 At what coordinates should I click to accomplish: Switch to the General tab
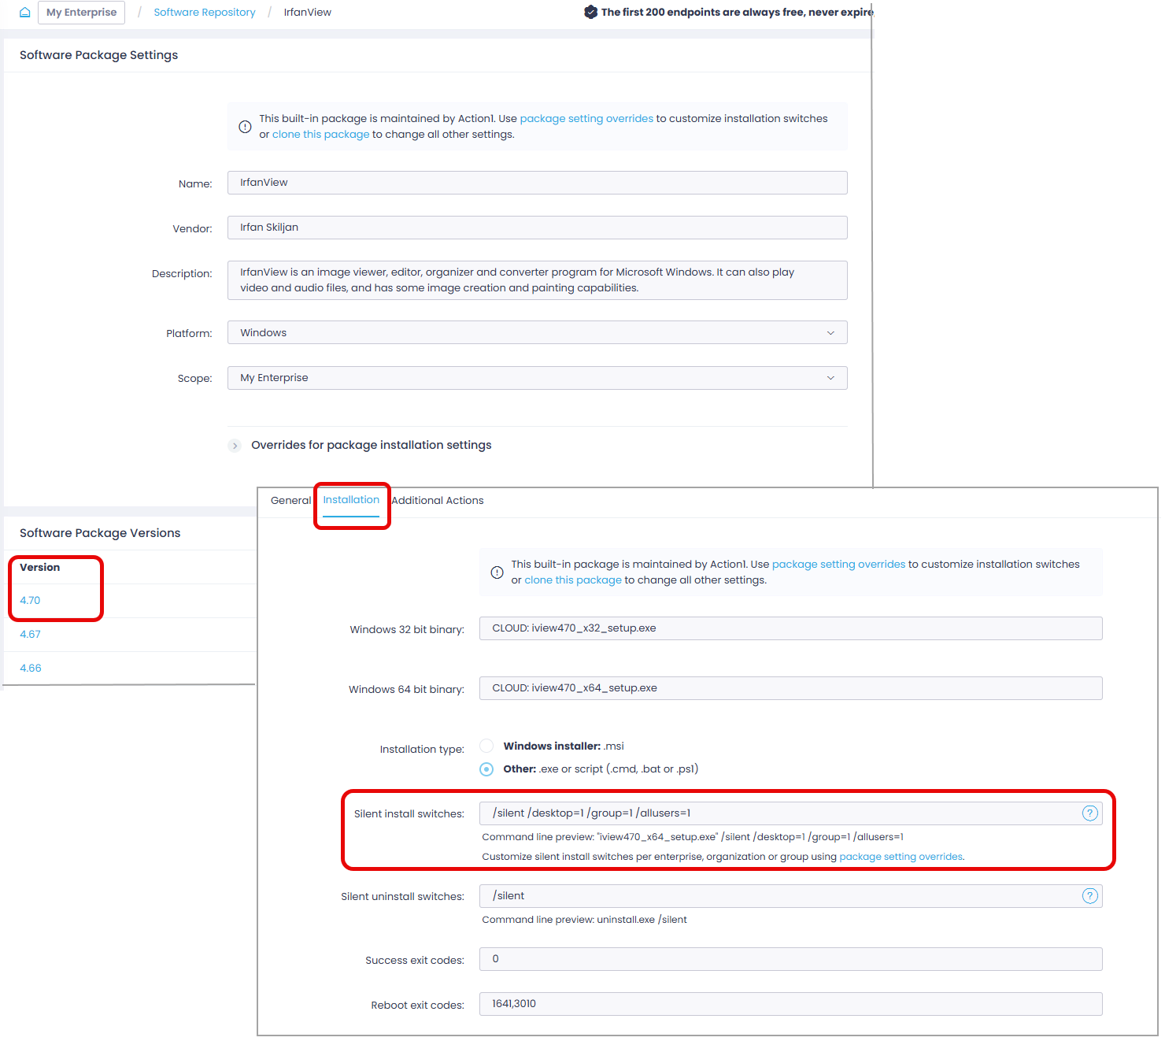tap(290, 500)
